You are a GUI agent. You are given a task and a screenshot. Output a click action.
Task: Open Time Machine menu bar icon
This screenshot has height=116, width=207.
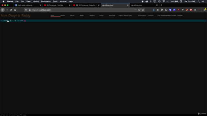click(x=159, y=1)
